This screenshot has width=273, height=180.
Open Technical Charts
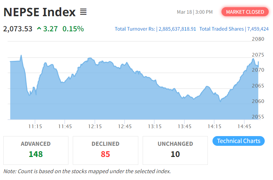coord(238,141)
